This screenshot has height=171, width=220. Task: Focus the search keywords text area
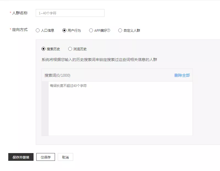pyautogui.click(x=120, y=109)
